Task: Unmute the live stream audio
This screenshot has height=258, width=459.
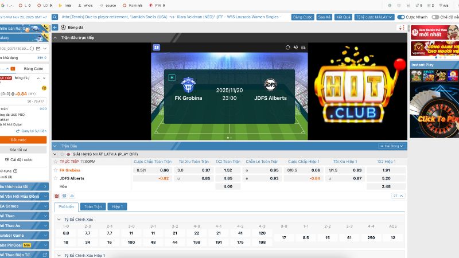Action: (295, 48)
